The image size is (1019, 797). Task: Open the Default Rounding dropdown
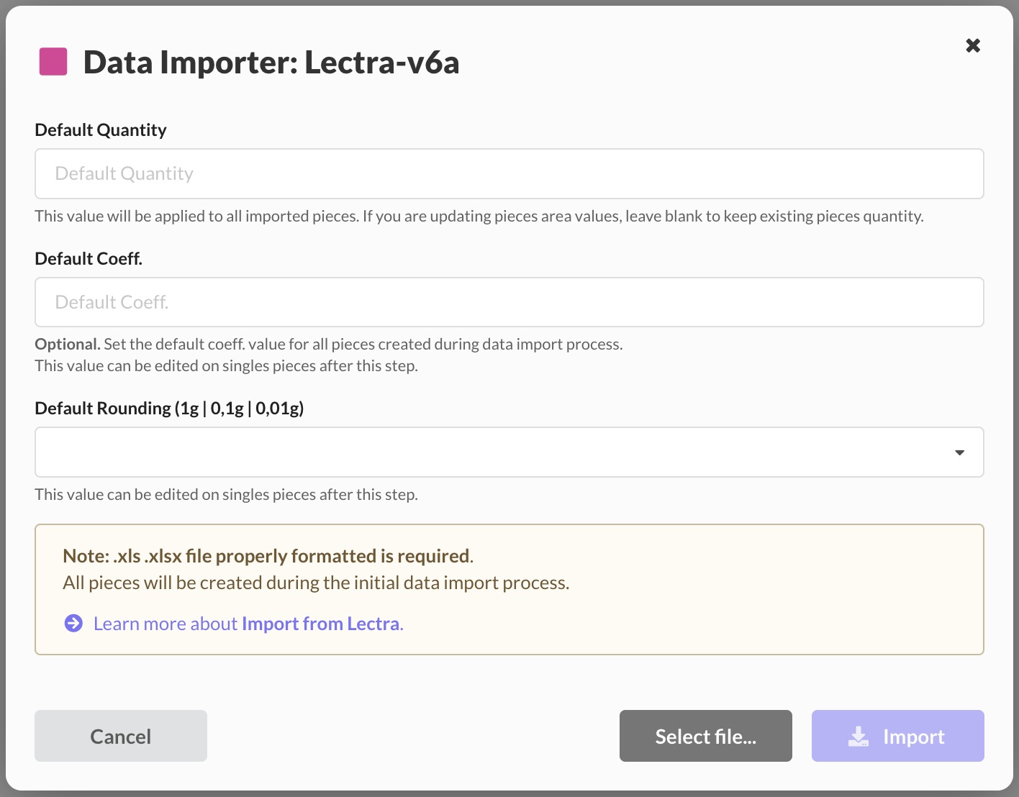coord(497,452)
